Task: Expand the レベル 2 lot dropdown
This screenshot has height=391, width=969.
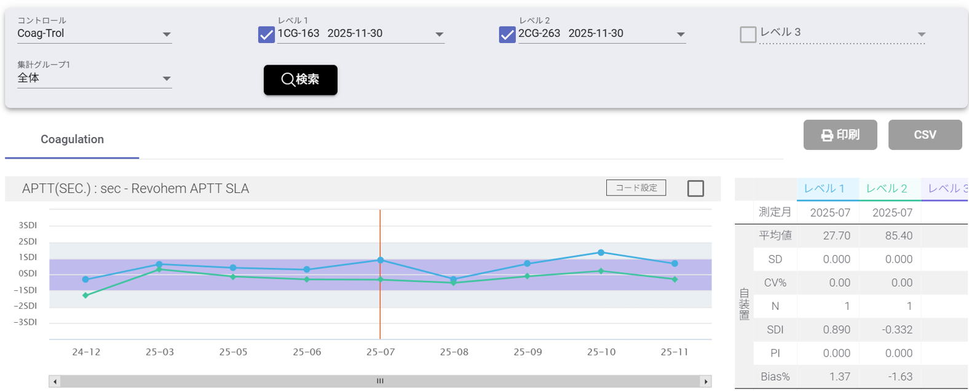Action: point(680,34)
